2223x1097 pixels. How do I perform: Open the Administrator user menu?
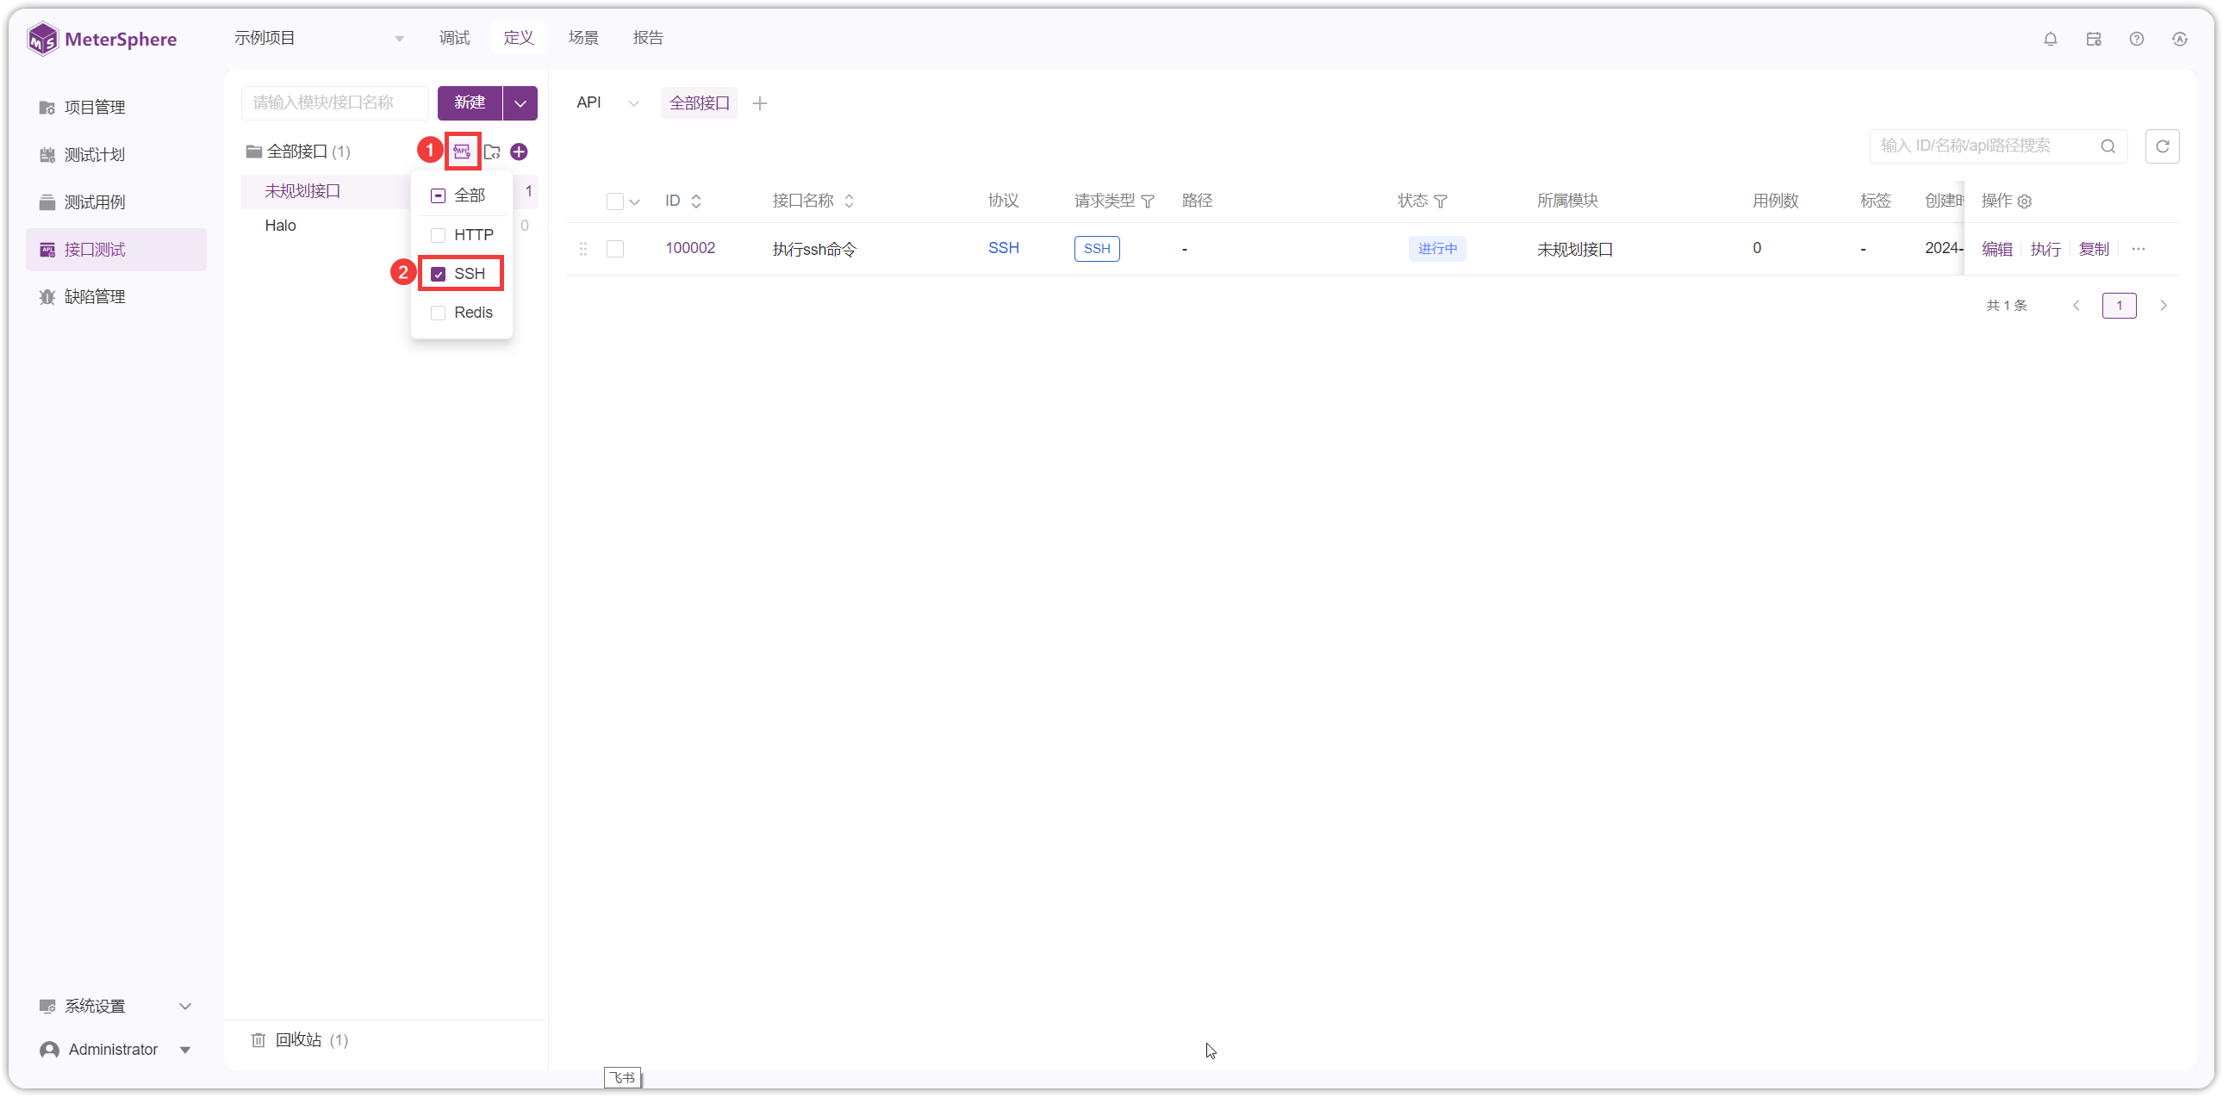(x=116, y=1050)
